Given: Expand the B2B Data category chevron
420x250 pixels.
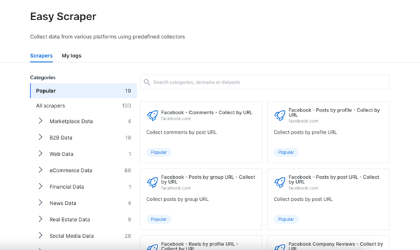Looking at the screenshot, I should pyautogui.click(x=40, y=137).
